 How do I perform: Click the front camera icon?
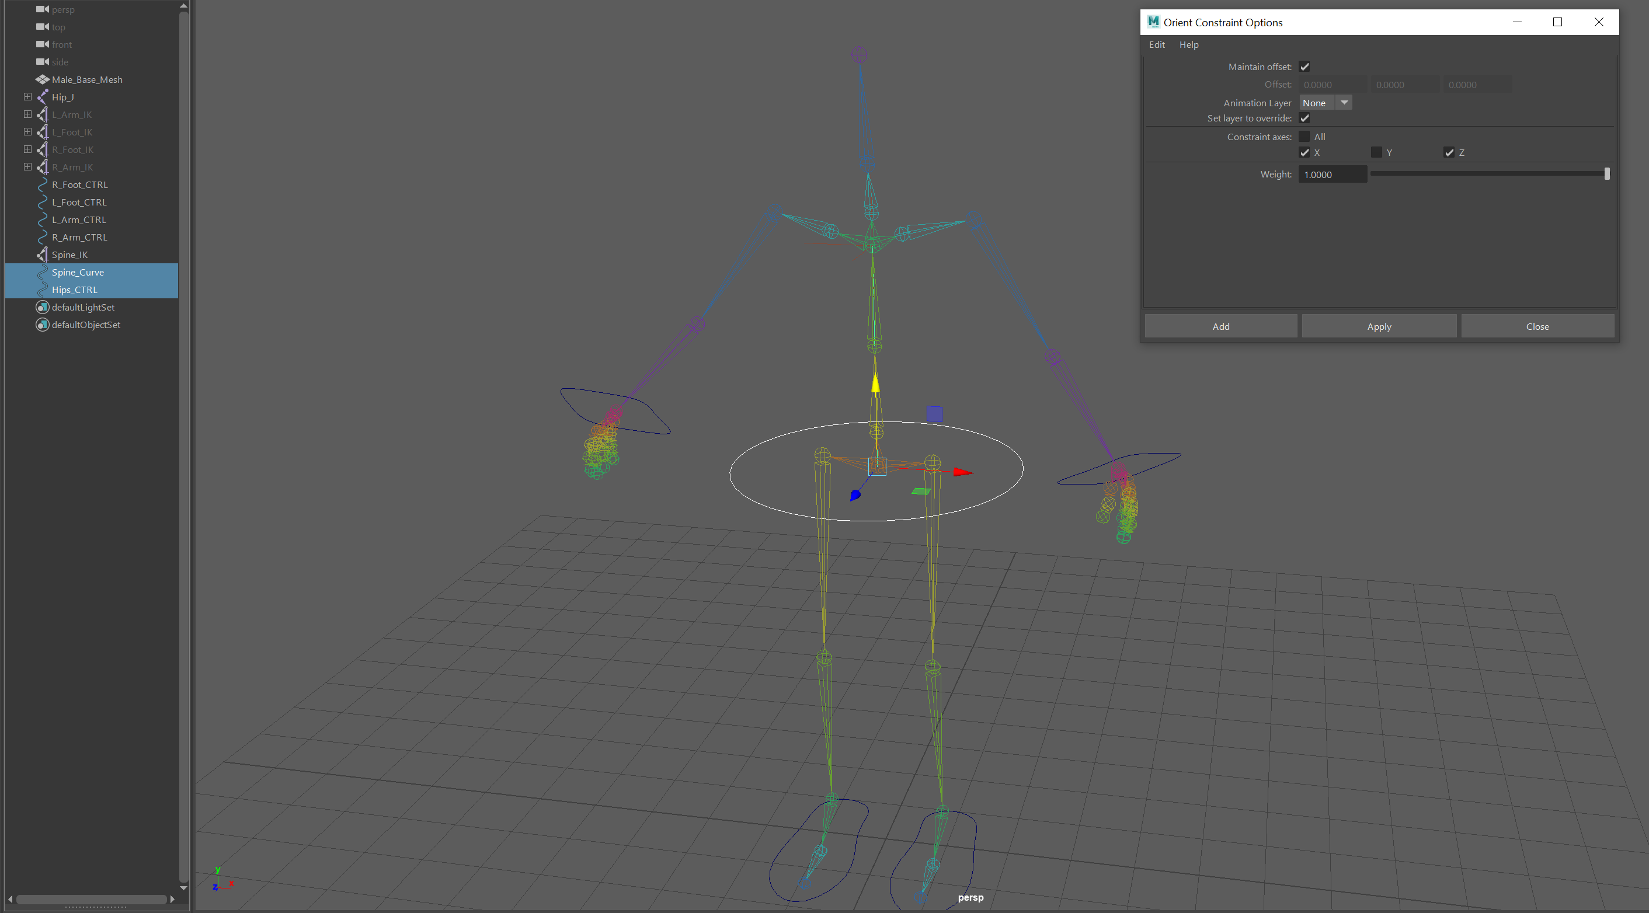pyautogui.click(x=43, y=44)
